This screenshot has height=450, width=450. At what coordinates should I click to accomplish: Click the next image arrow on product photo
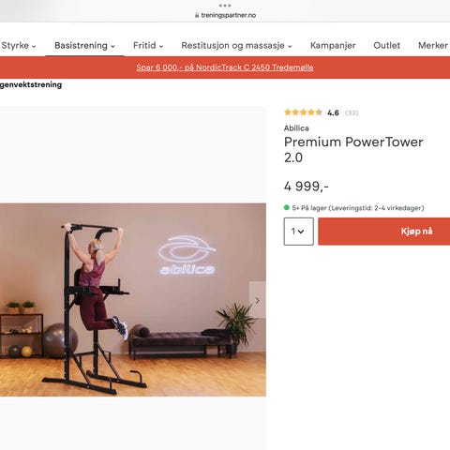[258, 300]
